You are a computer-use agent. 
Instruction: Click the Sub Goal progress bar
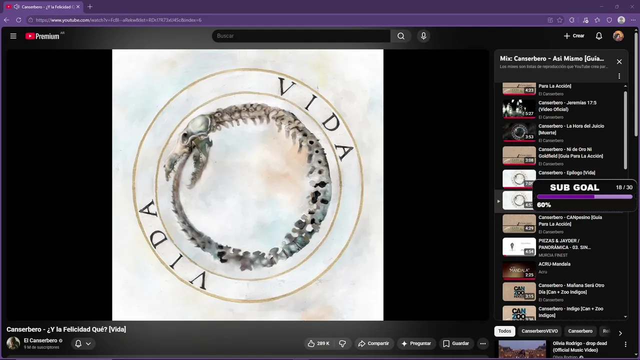[x=584, y=197]
